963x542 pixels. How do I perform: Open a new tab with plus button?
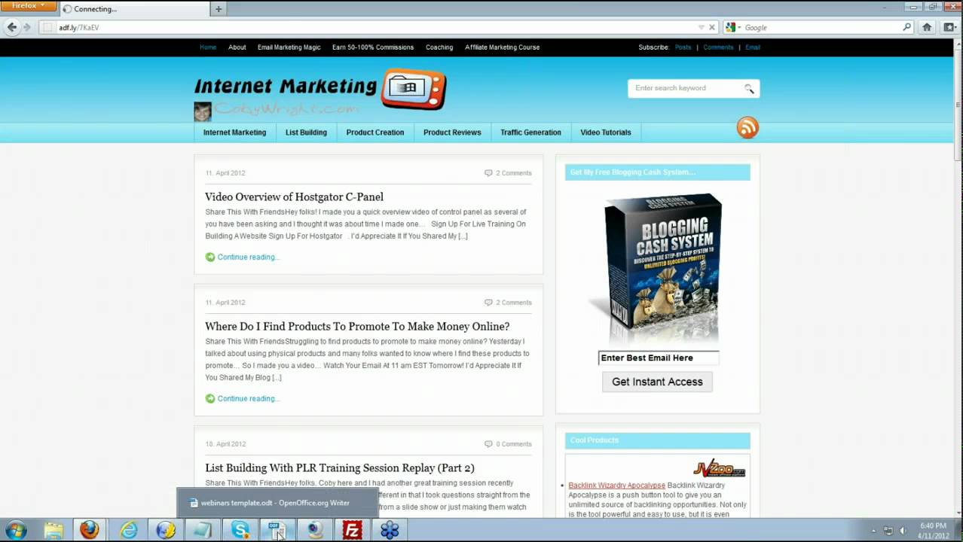pos(219,9)
